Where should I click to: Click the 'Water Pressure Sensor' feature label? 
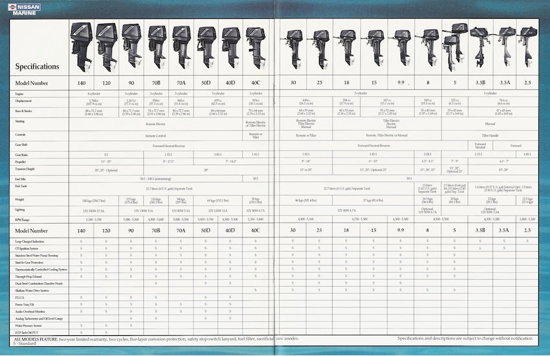coord(28,326)
